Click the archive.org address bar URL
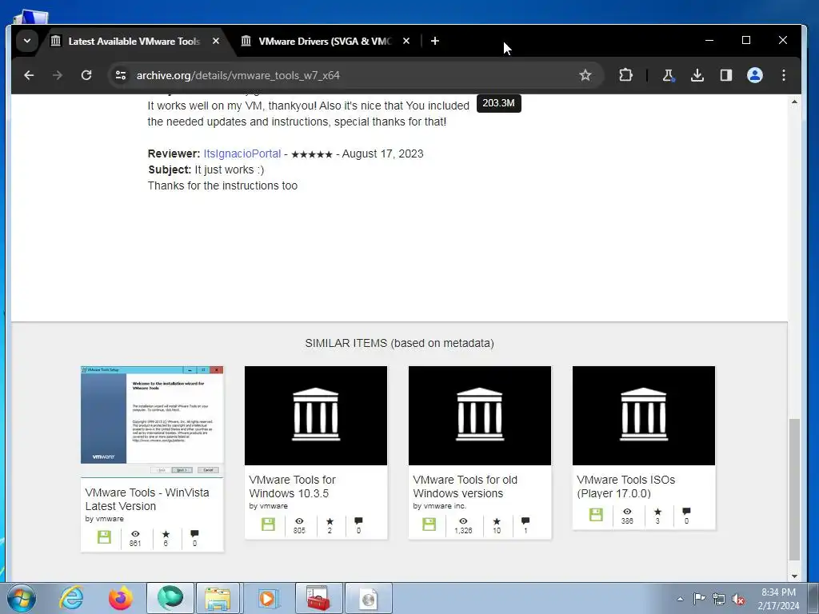Viewport: 819px width, 614px height. 238,75
